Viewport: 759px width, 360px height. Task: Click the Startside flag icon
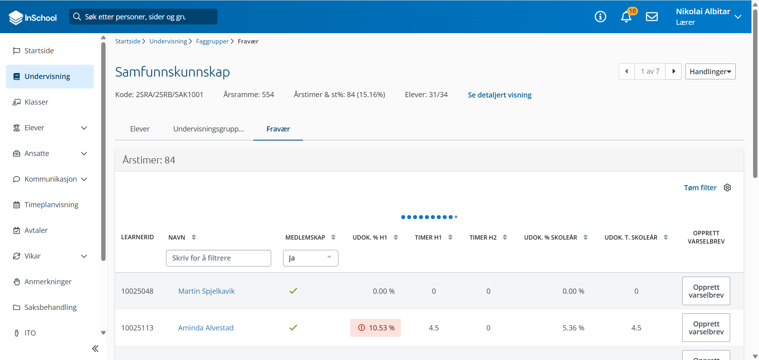[x=17, y=51]
